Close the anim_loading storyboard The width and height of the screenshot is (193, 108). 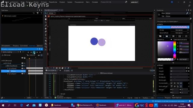pyautogui.click(x=21, y=52)
